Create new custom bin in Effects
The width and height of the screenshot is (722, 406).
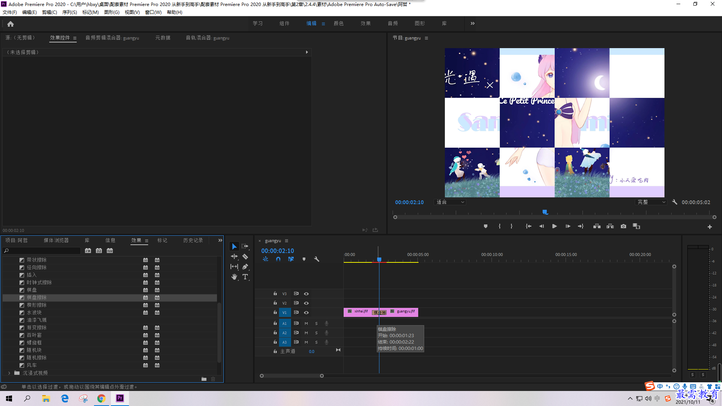(204, 379)
